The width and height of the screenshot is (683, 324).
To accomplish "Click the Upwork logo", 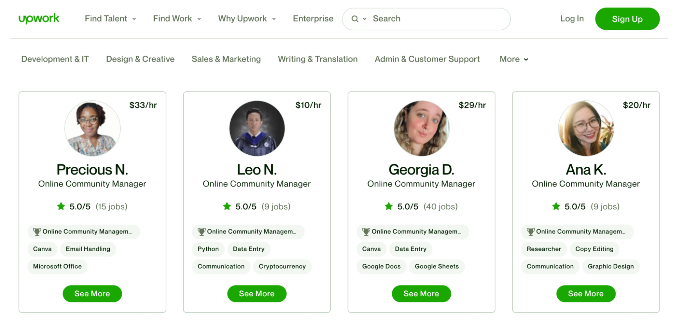I will click(39, 19).
